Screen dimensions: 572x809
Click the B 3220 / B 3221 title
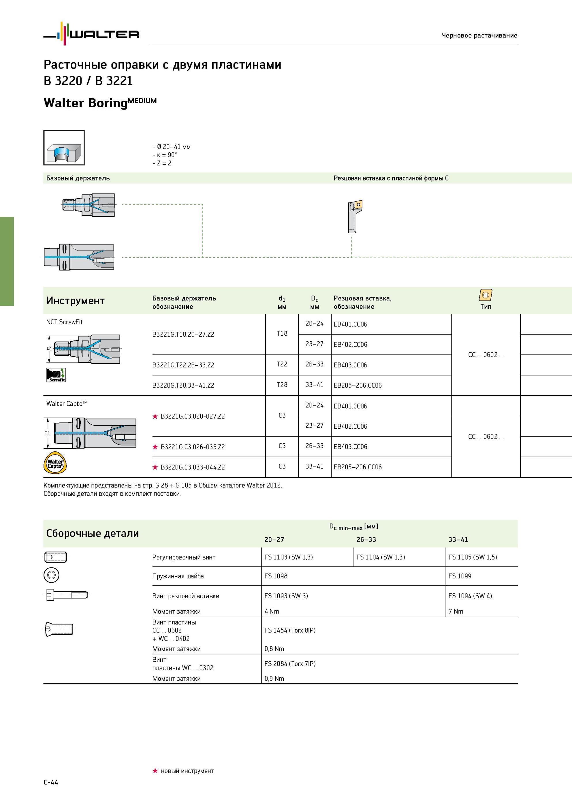pyautogui.click(x=88, y=81)
